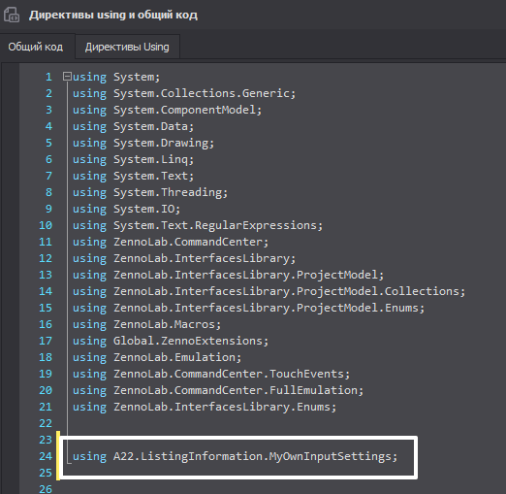
Task: Click the yellow change marker near line 24
Action: click(x=58, y=456)
